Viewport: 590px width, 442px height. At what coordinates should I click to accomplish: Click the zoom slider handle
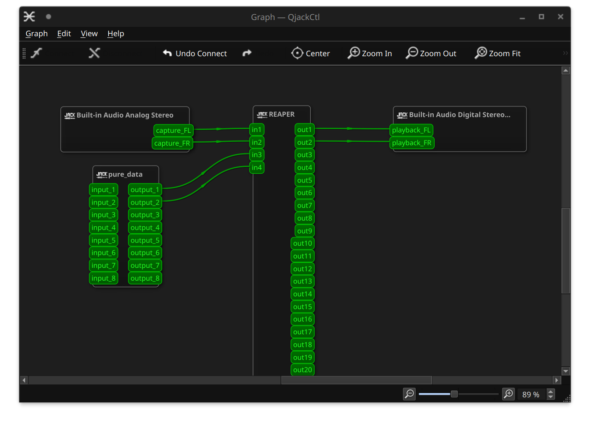pyautogui.click(x=454, y=394)
